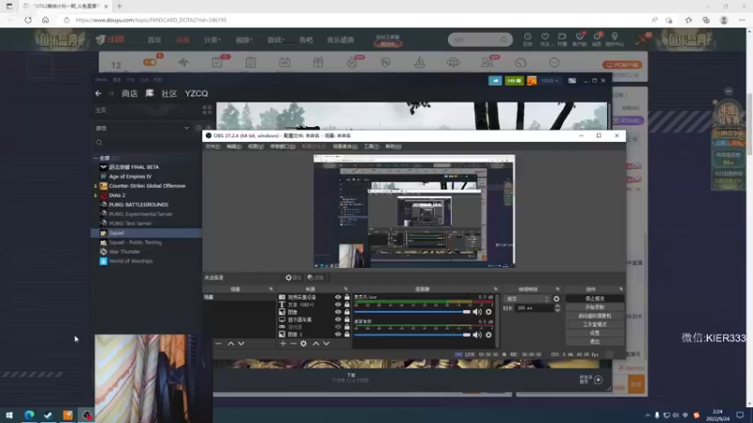
Task: Open source properties gear in sources panel
Action: click(x=303, y=343)
